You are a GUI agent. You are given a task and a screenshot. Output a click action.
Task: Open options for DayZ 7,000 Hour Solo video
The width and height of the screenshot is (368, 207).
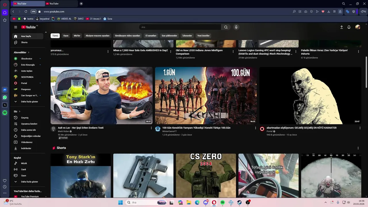171,51
